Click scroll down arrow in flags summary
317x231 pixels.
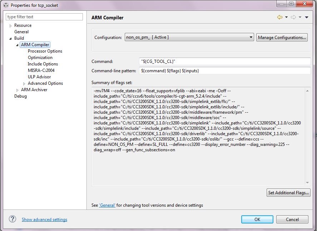307,182
